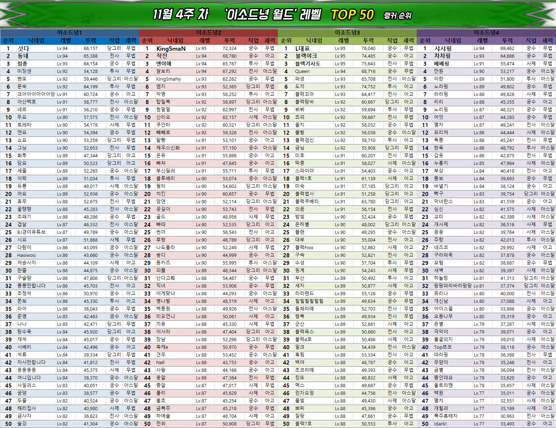Click the Queen nickname in 이소드녕3
This screenshot has height=428, width=556.
(302, 72)
